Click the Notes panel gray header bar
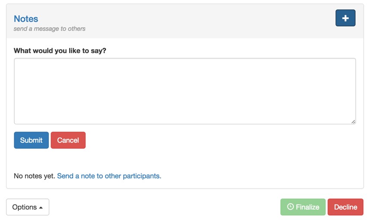The height and width of the screenshot is (220, 368). (185, 21)
